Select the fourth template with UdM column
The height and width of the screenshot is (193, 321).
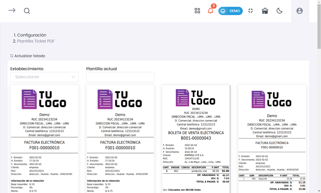coord(272,138)
